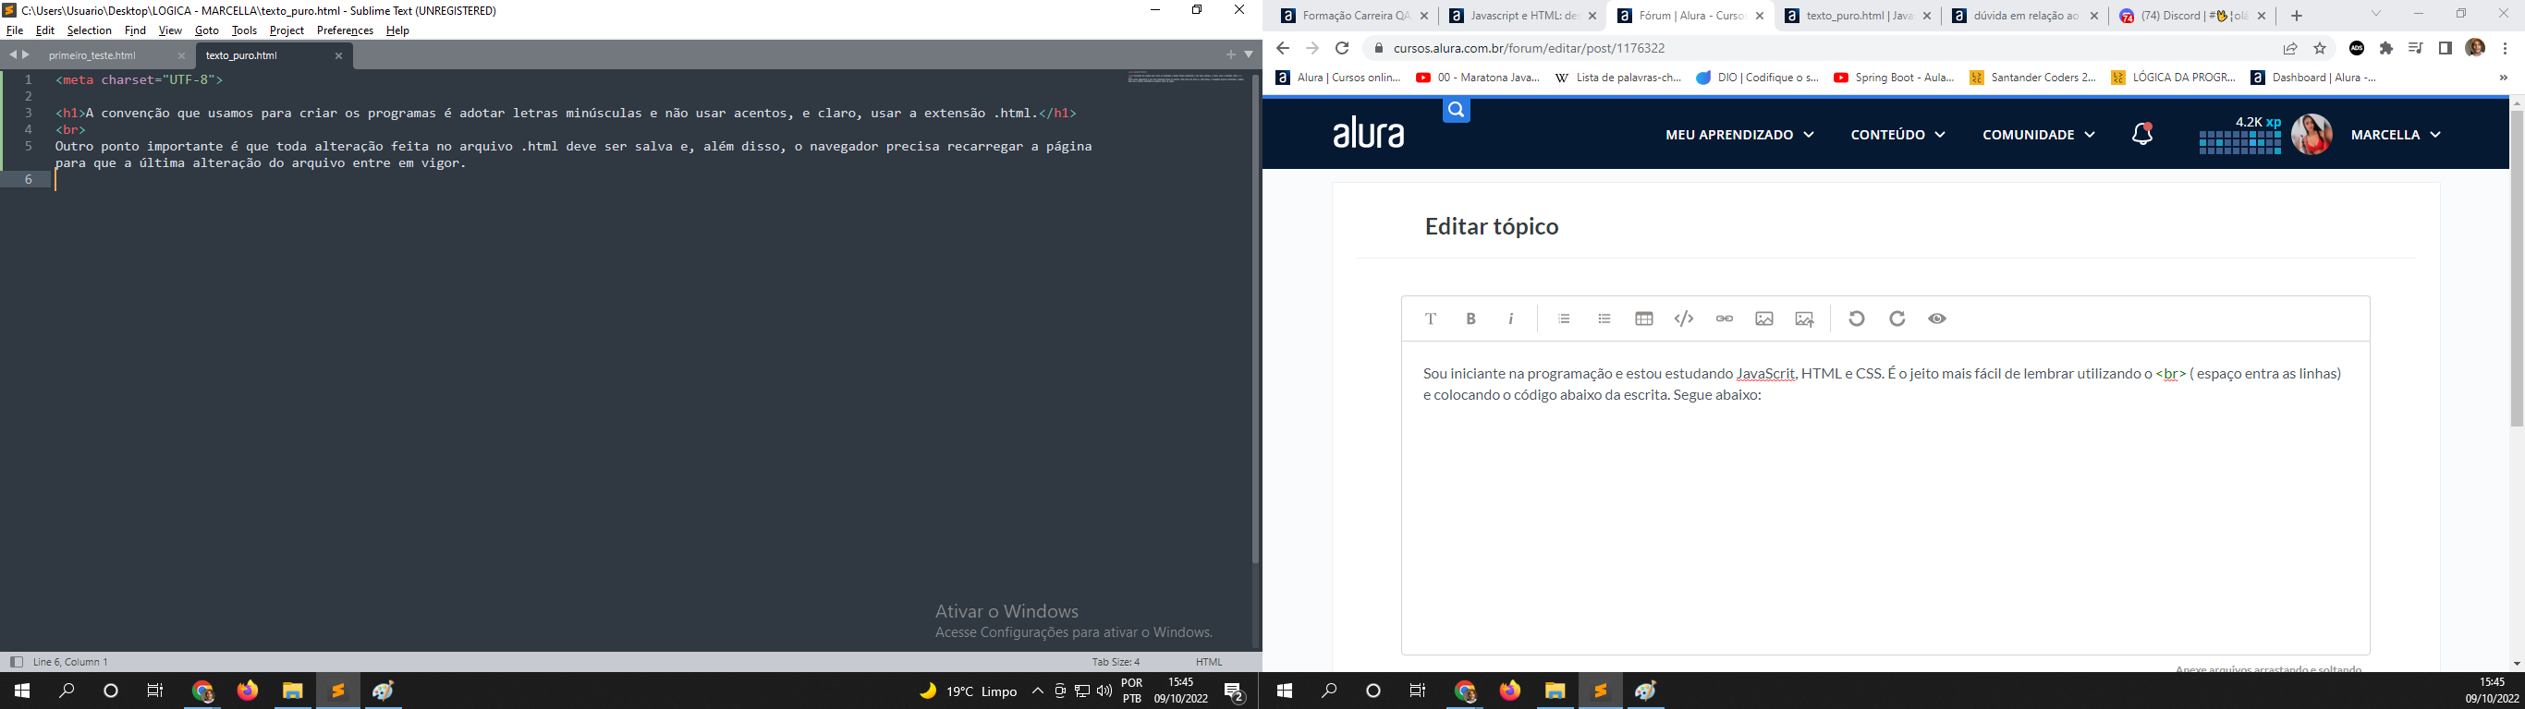Switch to the Discord browser tab

point(2194,16)
